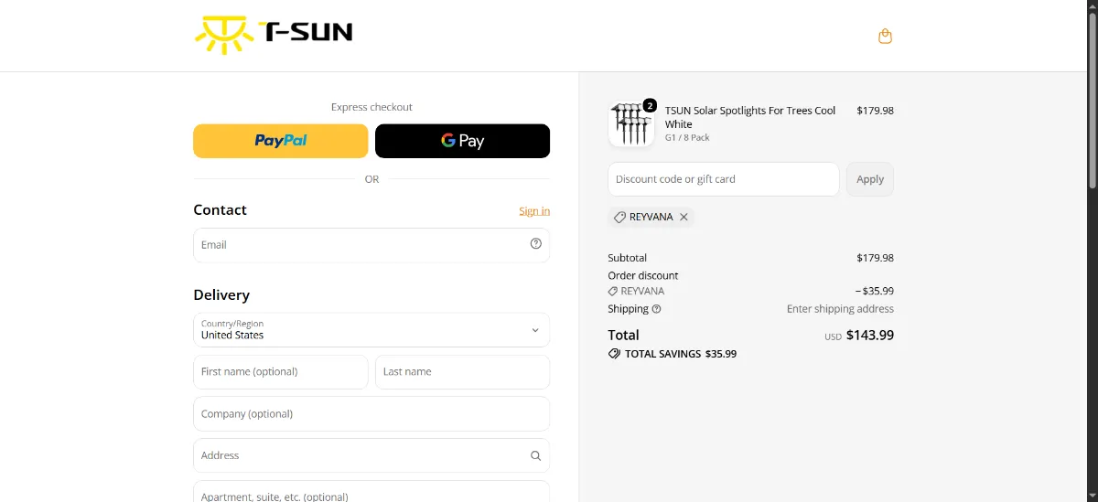Image resolution: width=1098 pixels, height=502 pixels.
Task: Click the 'G1 / 8 Pack' variant text
Action: click(687, 138)
